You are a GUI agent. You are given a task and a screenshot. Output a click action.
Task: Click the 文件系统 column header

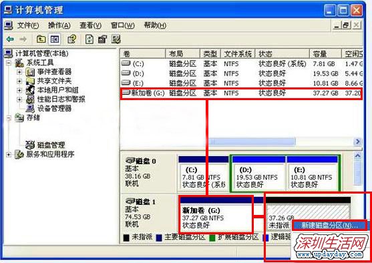[238, 54]
